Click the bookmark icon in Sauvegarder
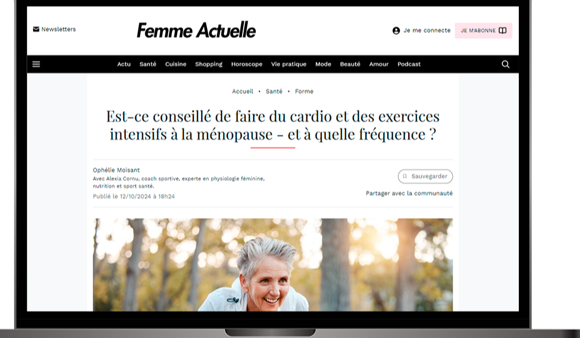580x338 pixels. pyautogui.click(x=404, y=177)
